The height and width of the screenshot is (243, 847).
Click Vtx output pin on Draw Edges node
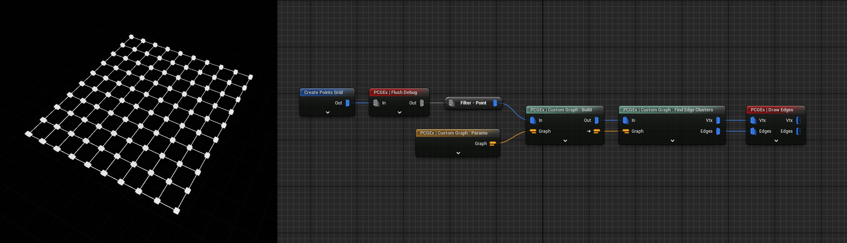pos(798,120)
